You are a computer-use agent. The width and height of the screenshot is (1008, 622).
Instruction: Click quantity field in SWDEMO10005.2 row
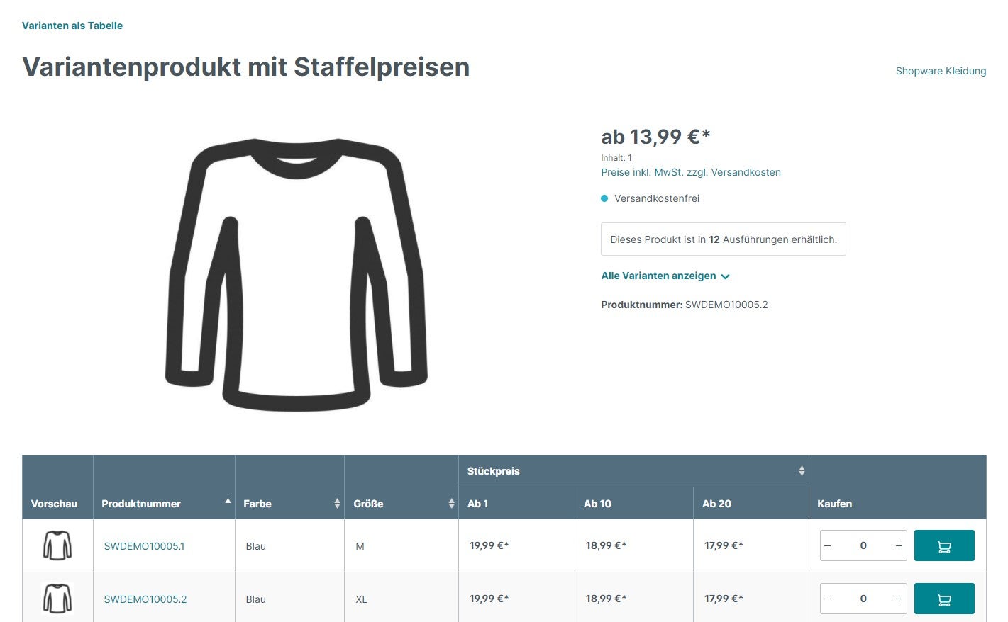tap(863, 599)
